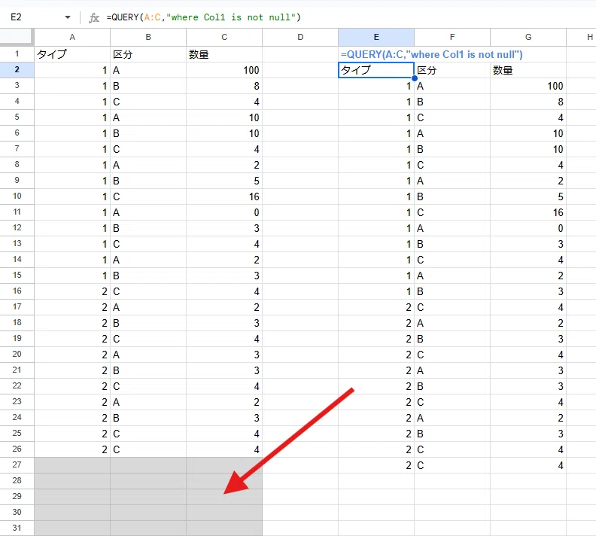Click cell C1 containing 数量
The width and height of the screenshot is (596, 536).
(224, 54)
